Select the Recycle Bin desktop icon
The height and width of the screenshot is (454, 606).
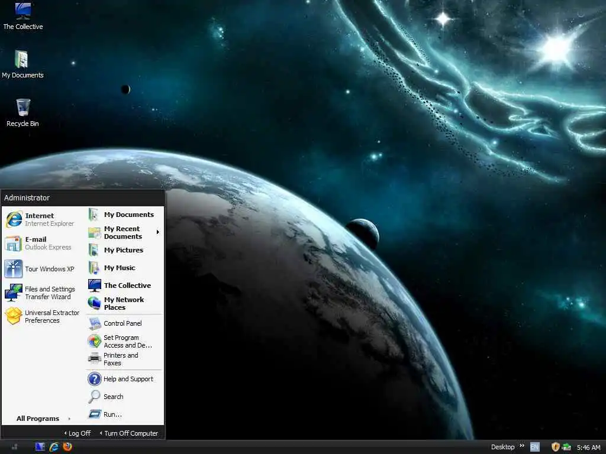[x=23, y=113]
